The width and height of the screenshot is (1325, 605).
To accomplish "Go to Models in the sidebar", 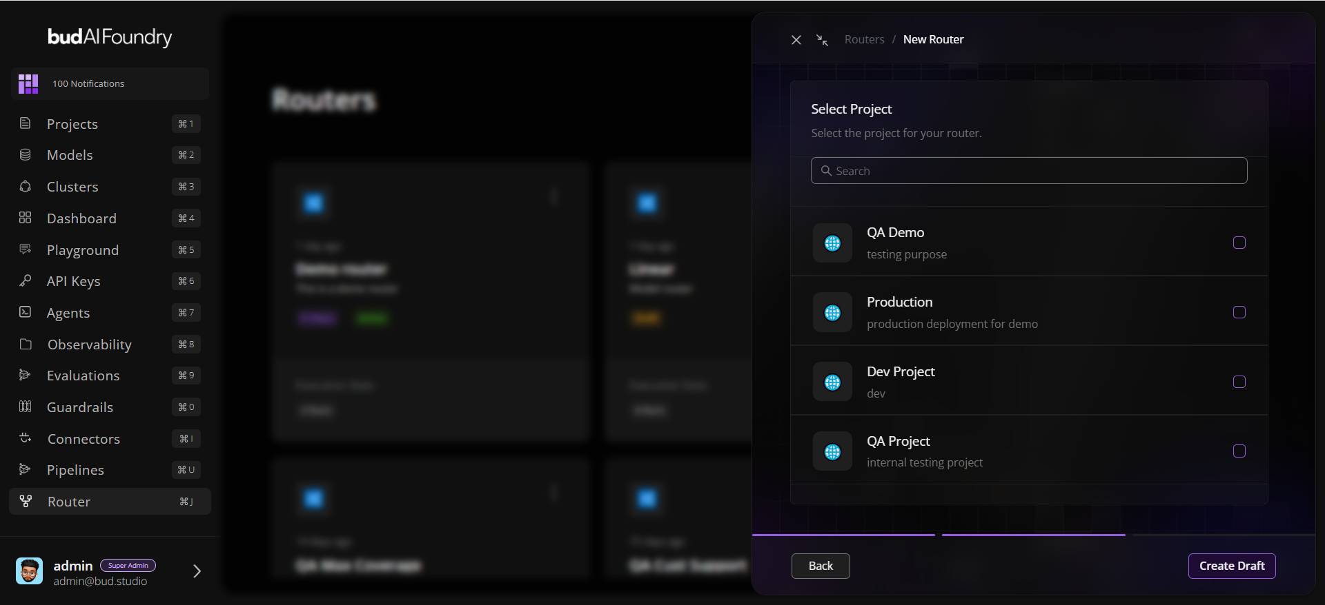I will coord(110,155).
